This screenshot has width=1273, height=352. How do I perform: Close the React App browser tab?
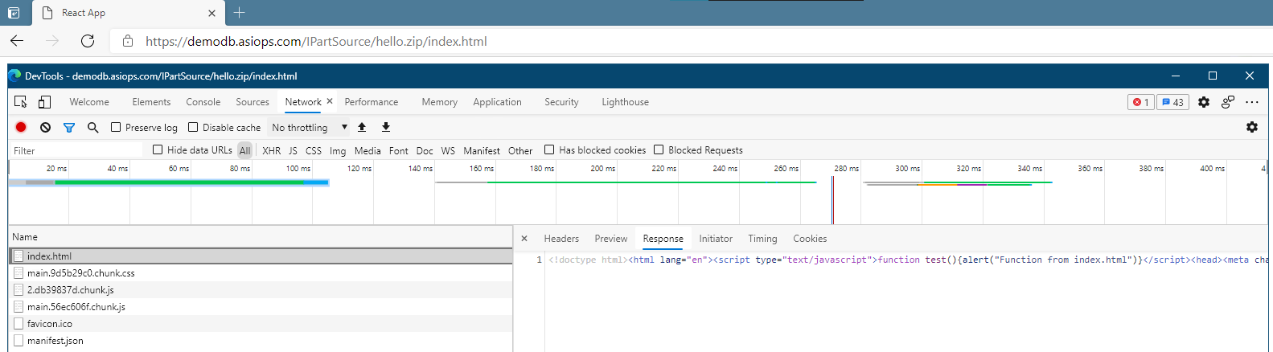pyautogui.click(x=211, y=13)
